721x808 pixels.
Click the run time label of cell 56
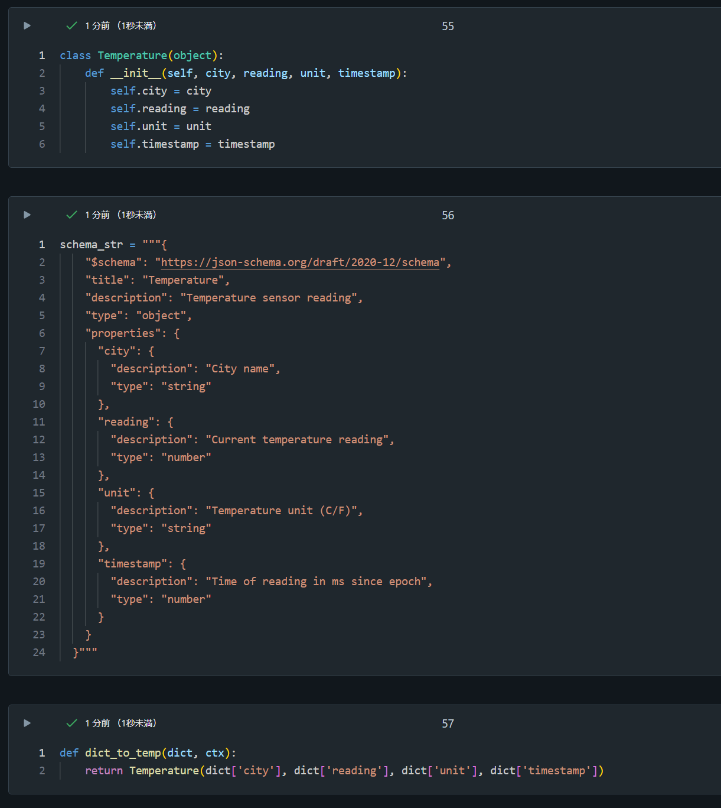tap(120, 215)
